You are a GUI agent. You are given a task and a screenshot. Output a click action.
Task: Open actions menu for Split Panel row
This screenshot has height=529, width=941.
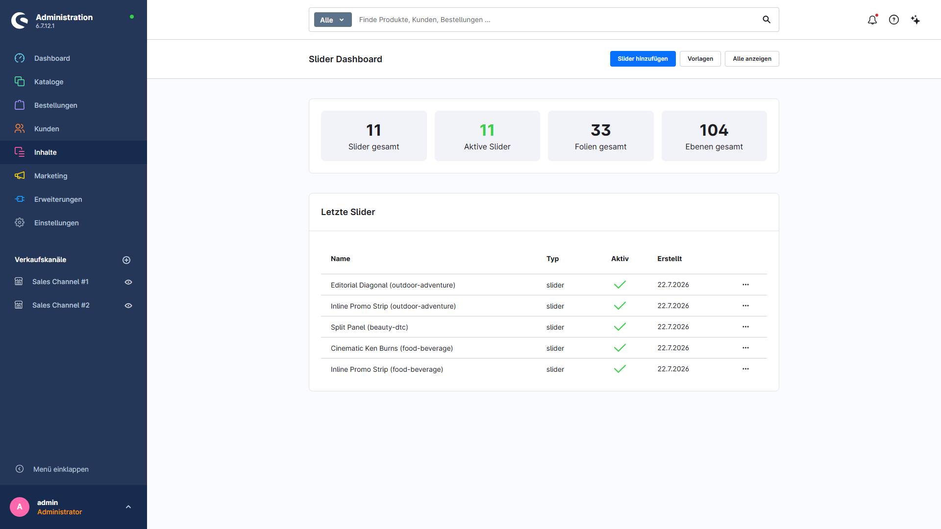[x=745, y=327]
